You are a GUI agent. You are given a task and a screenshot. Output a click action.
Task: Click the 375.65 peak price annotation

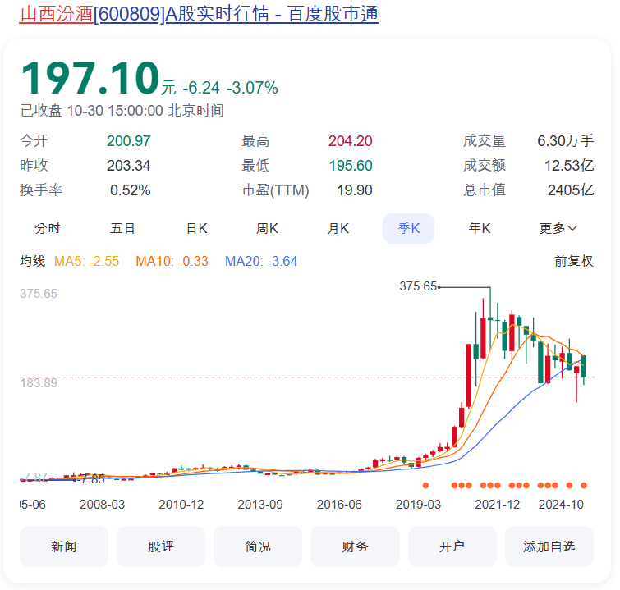[x=418, y=286]
